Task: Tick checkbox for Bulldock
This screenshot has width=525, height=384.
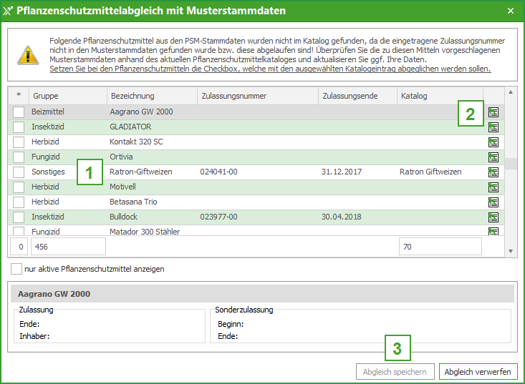Action: coord(19,217)
